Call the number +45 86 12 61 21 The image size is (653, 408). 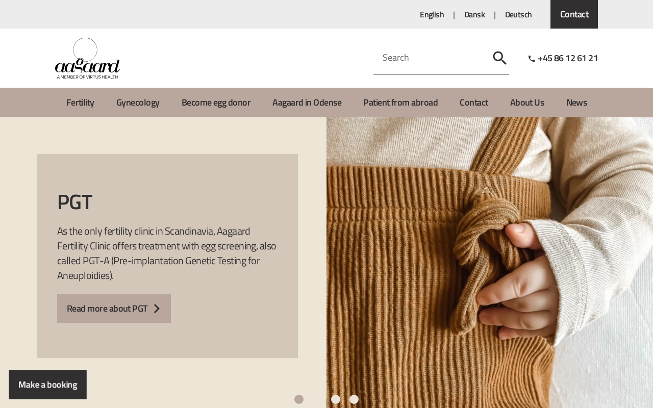(568, 58)
